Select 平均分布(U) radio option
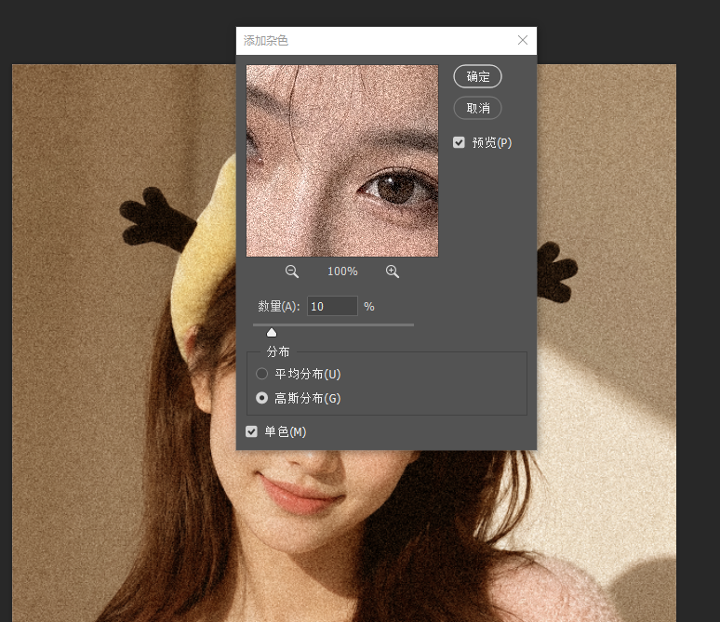The height and width of the screenshot is (622, 720). tap(261, 374)
